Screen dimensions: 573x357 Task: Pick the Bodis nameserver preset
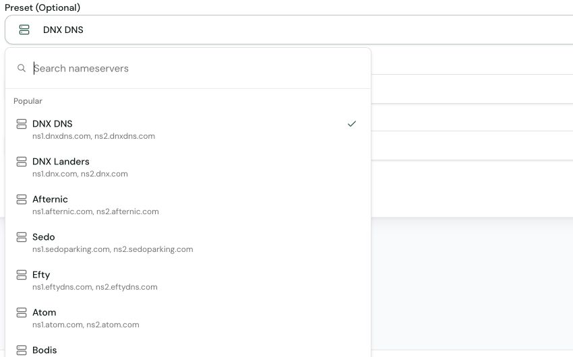188,348
